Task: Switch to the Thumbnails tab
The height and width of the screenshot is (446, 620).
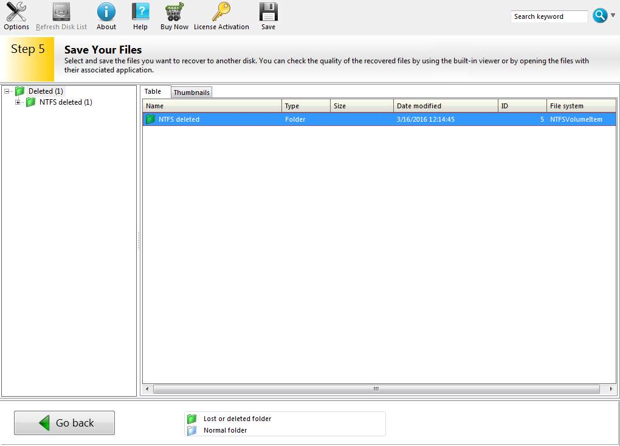Action: pyautogui.click(x=191, y=92)
